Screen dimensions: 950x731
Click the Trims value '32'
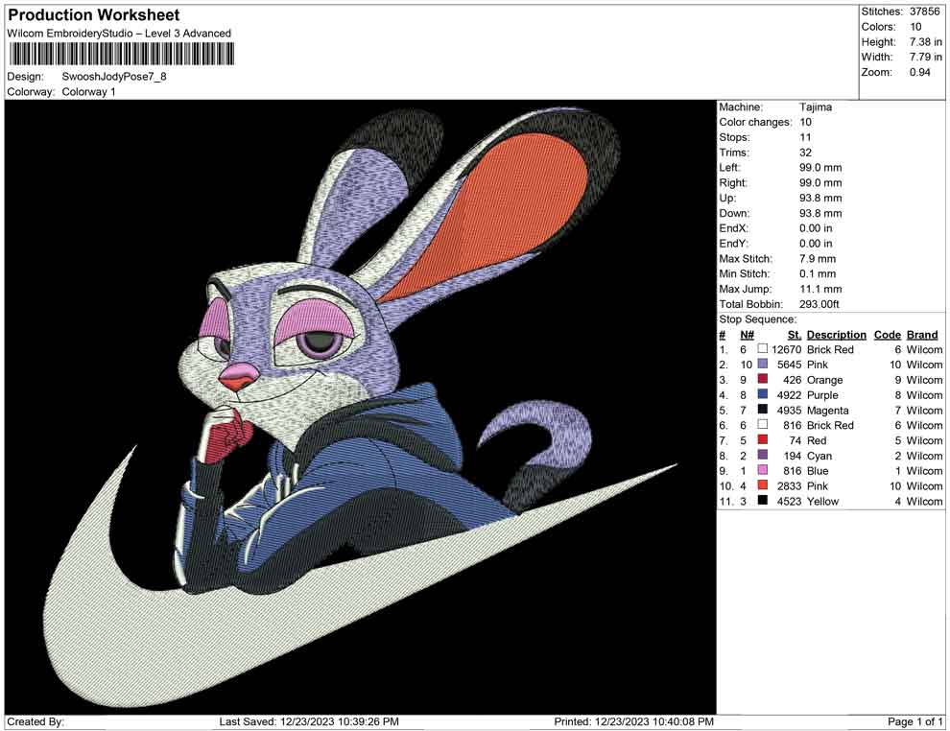(805, 153)
